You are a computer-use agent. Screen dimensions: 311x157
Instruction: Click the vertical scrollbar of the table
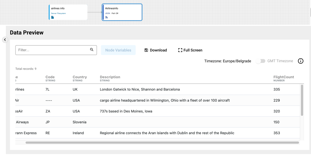(x=302, y=100)
